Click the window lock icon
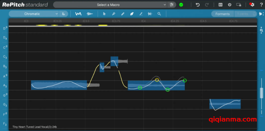265x131 pixels. pyautogui.click(x=239, y=5)
